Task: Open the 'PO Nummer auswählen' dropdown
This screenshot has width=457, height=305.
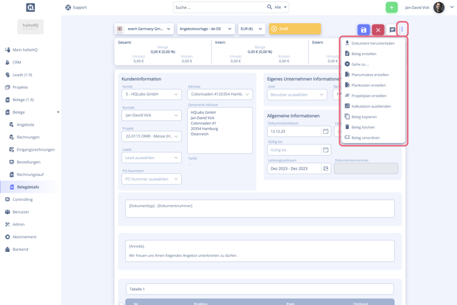Action: tap(151, 179)
